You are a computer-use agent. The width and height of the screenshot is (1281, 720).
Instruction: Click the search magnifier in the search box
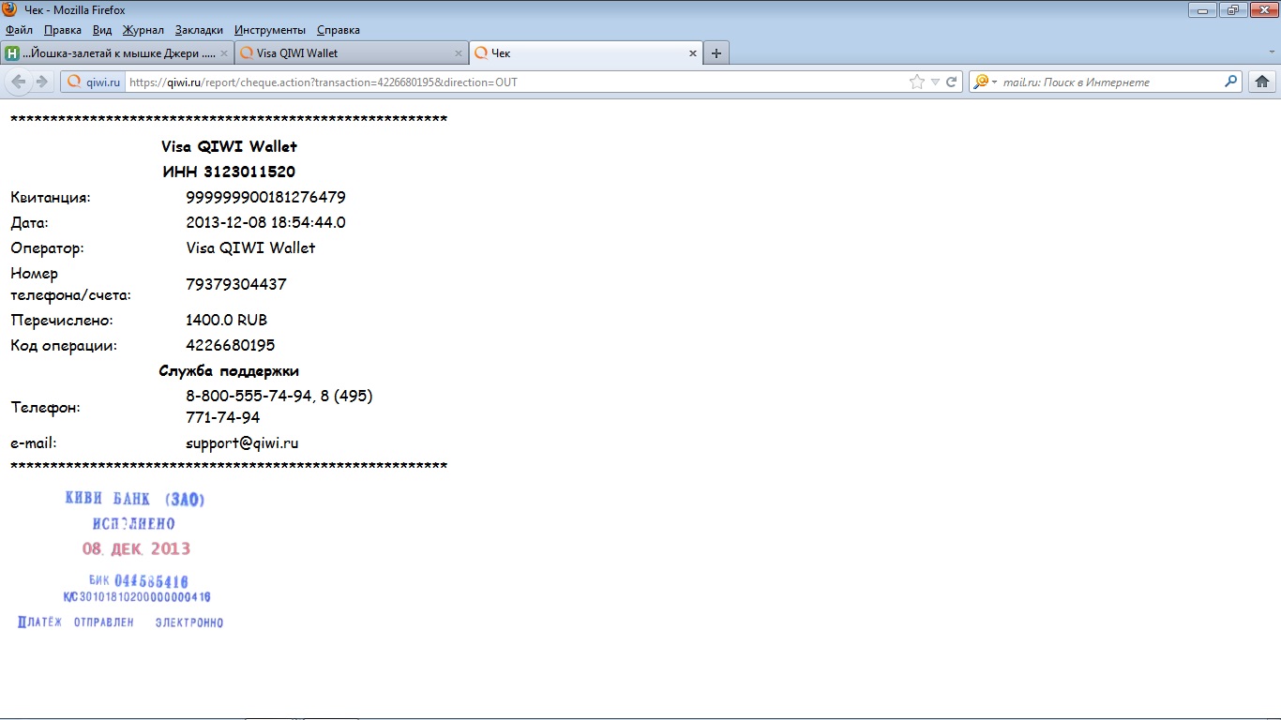click(1231, 82)
